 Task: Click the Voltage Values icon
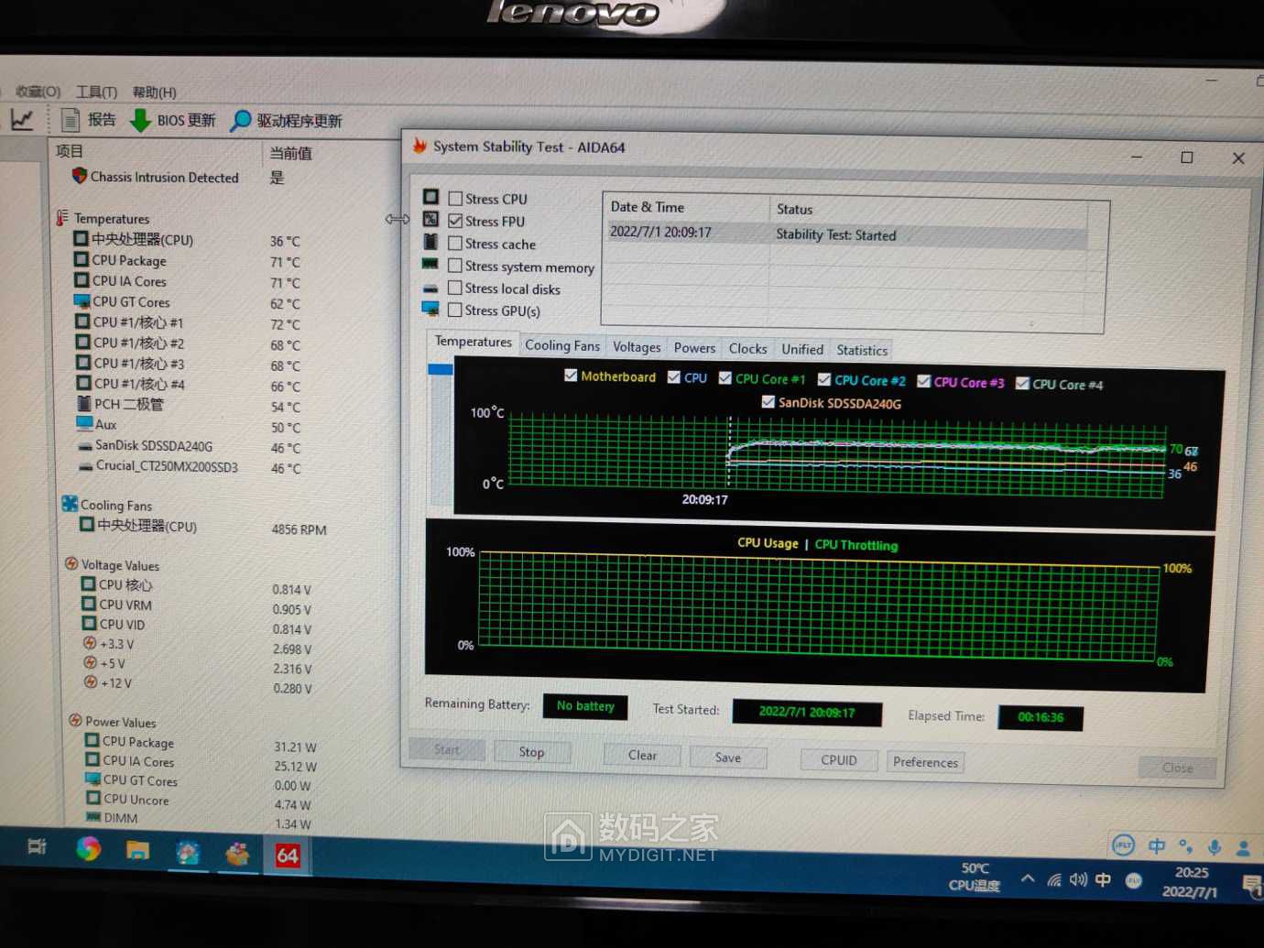(71, 564)
